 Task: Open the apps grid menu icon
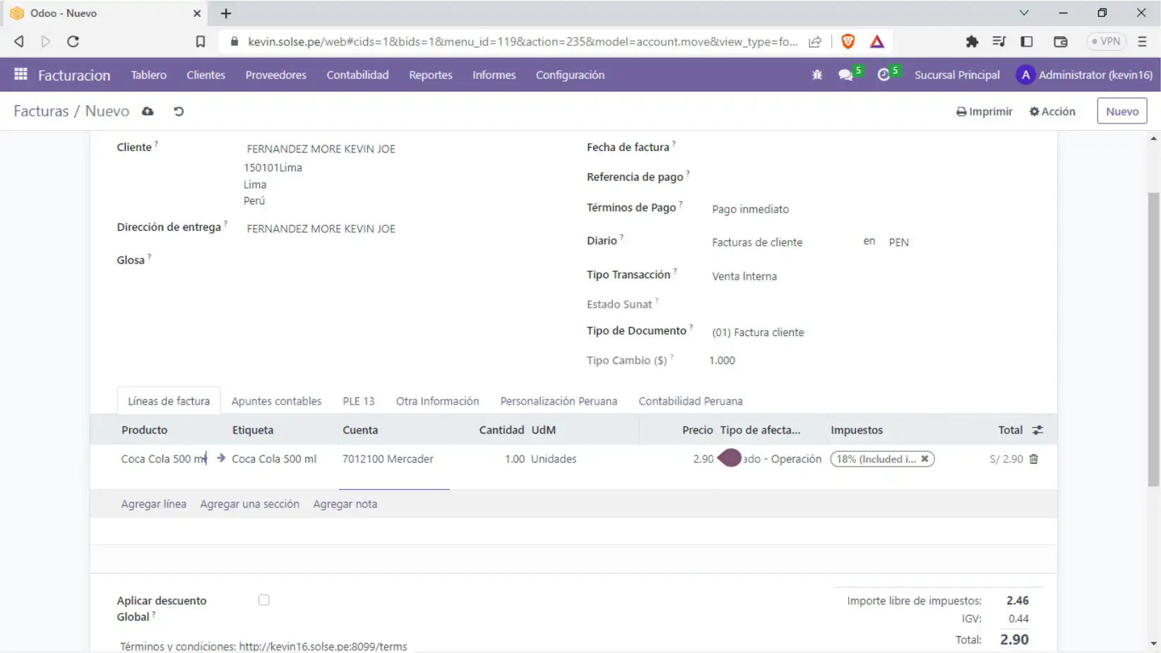click(x=20, y=74)
